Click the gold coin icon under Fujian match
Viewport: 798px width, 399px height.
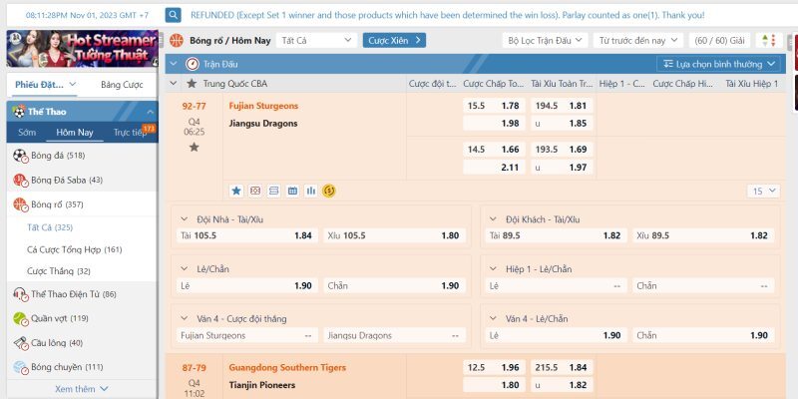[x=328, y=190]
